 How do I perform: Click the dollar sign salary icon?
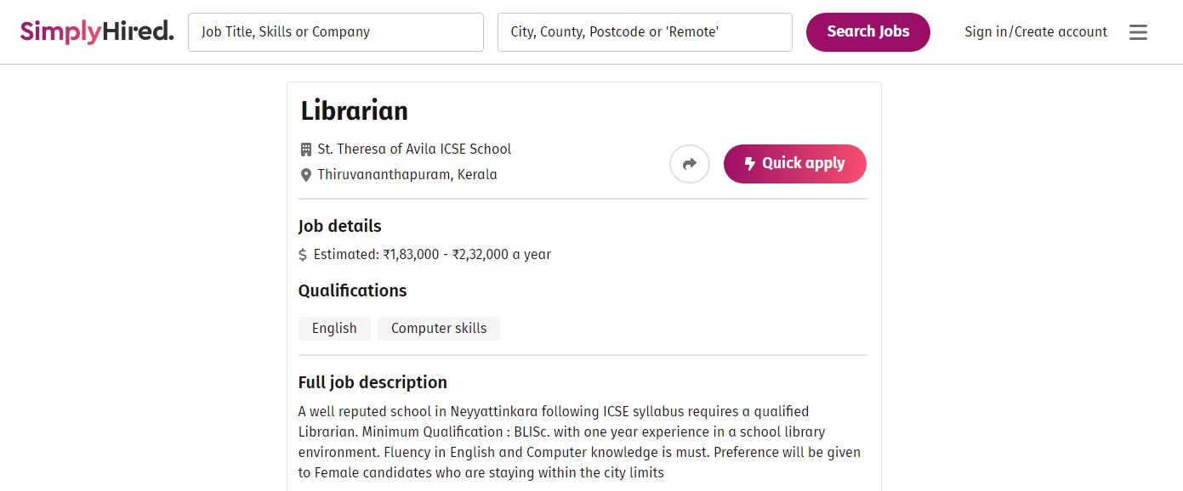[x=303, y=255]
